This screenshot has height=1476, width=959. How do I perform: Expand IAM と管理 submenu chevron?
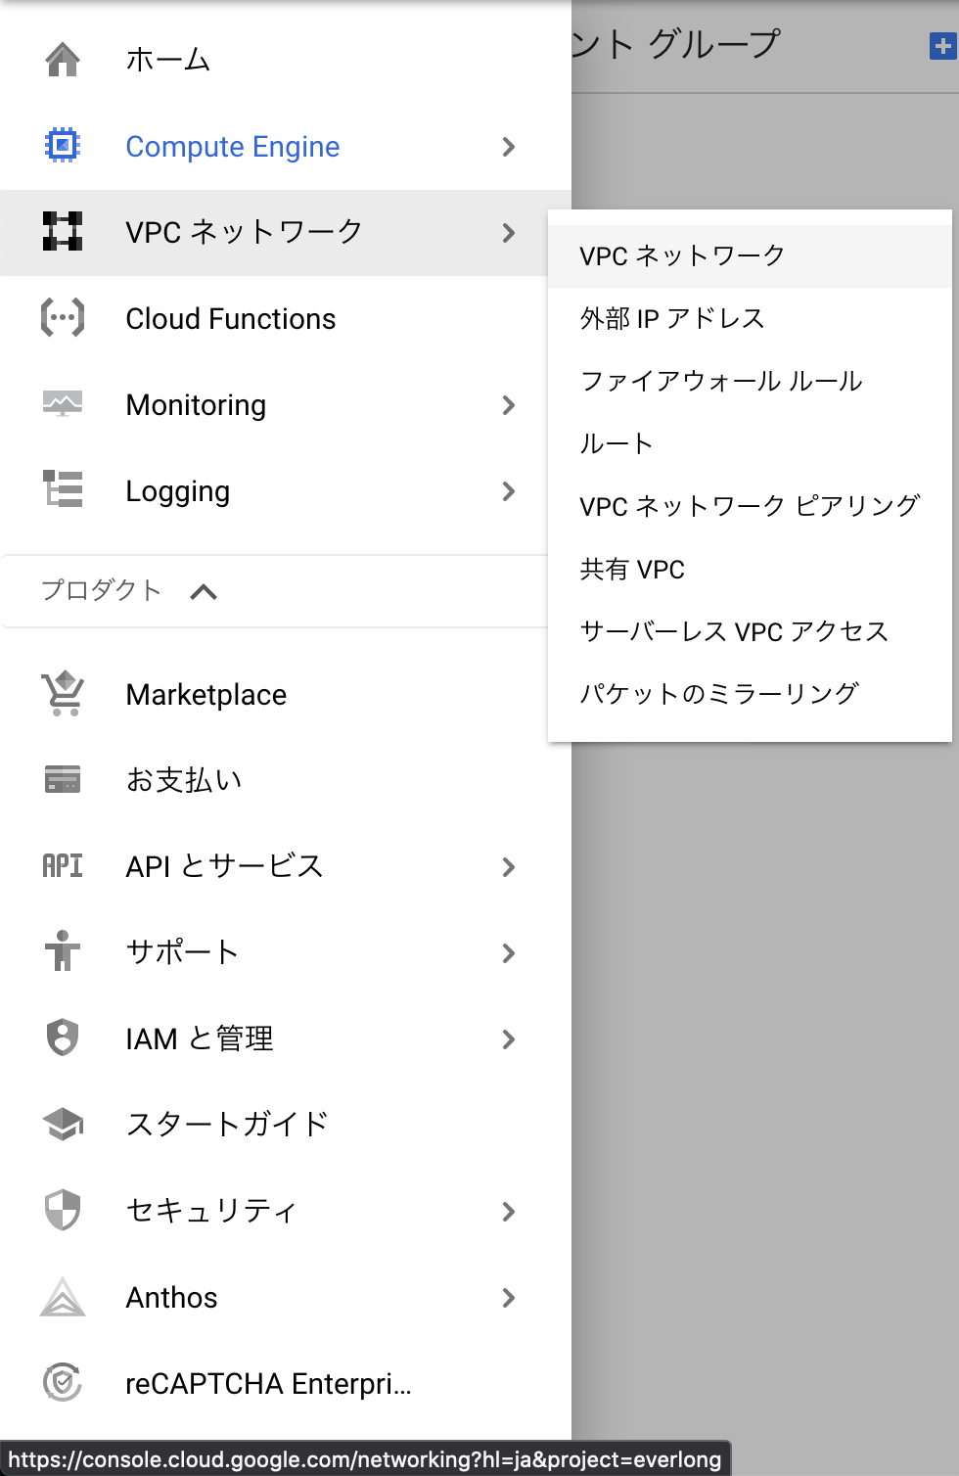tap(508, 1039)
